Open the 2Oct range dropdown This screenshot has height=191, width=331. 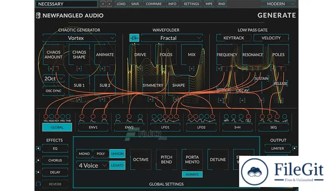pos(53,79)
